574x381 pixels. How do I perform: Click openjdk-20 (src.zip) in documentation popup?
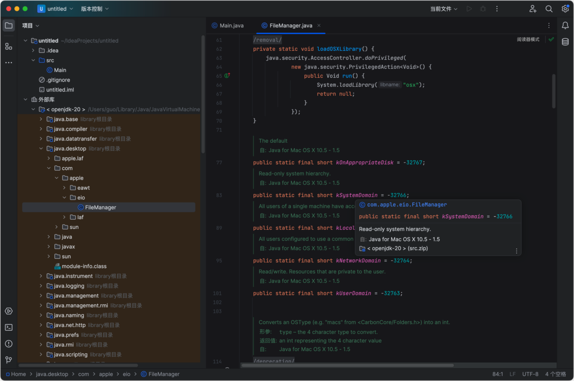(397, 248)
